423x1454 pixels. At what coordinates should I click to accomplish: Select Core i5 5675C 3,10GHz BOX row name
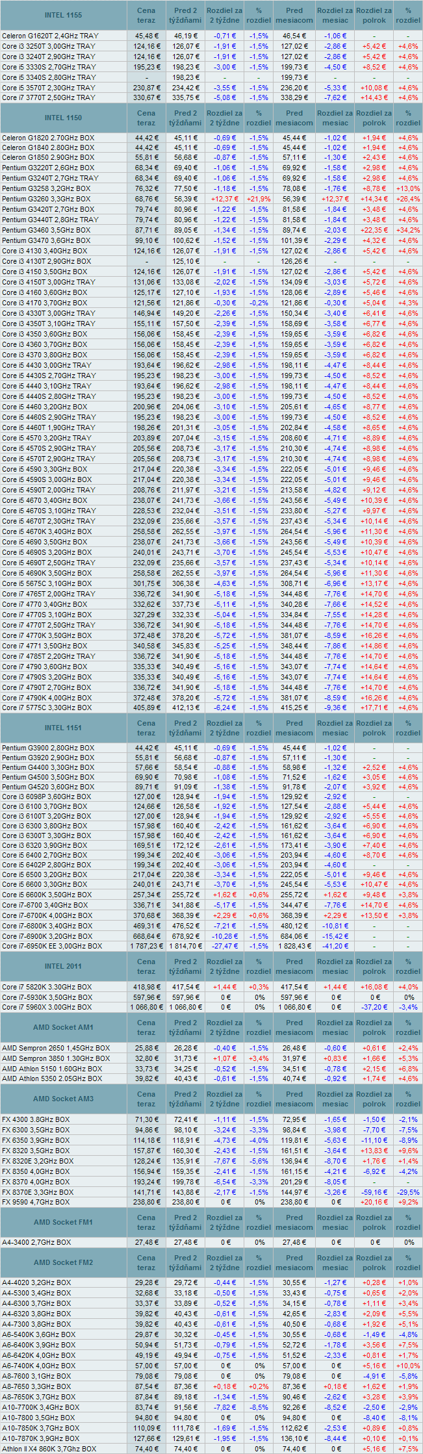[47, 583]
